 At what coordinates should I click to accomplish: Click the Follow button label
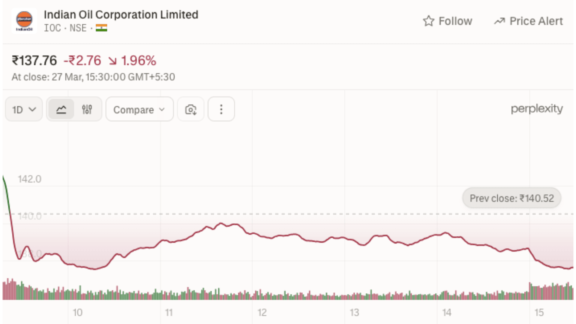click(455, 21)
